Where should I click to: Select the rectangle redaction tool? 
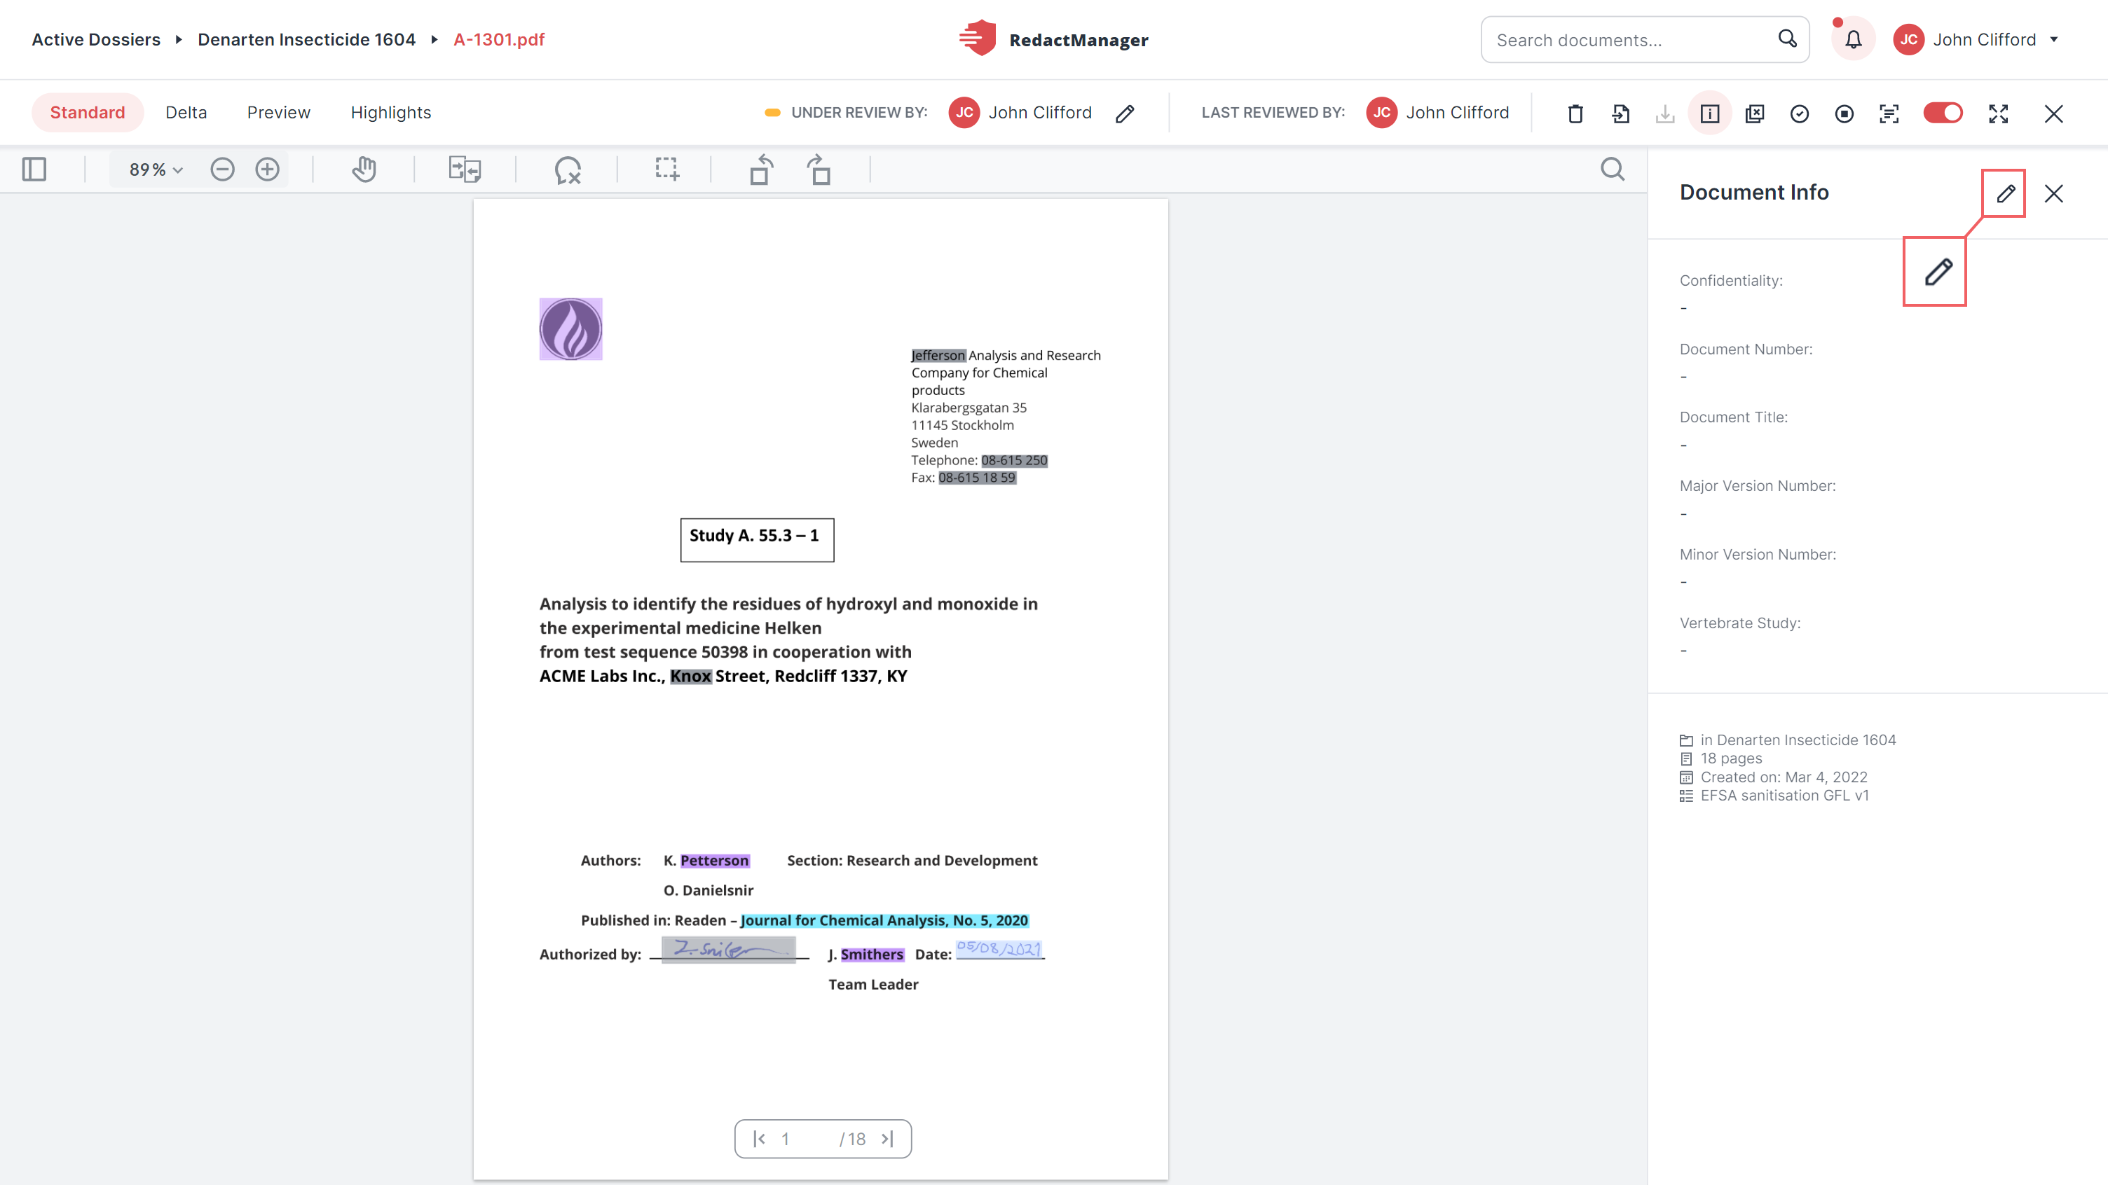(667, 169)
